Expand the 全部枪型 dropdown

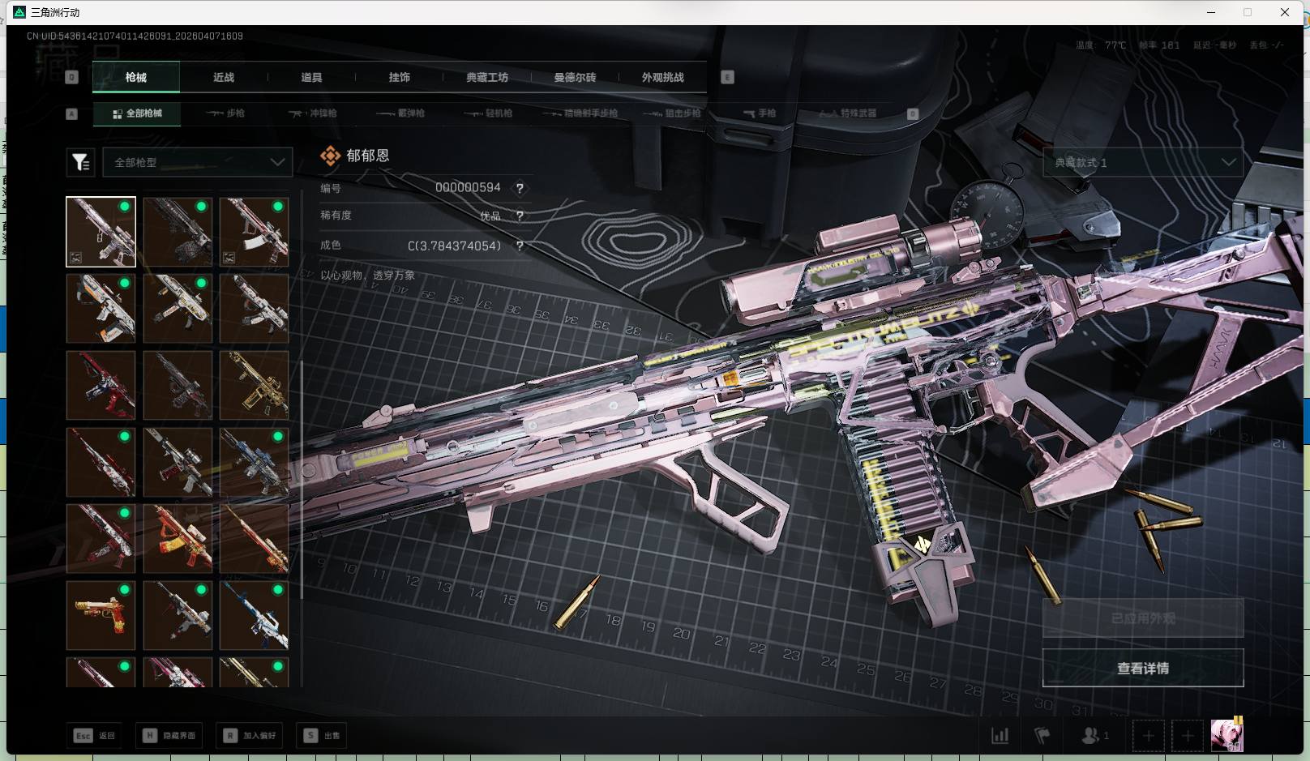(198, 162)
